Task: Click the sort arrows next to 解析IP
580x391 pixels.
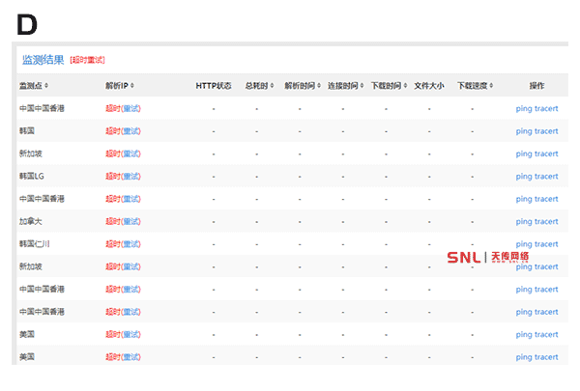Action: click(x=132, y=86)
